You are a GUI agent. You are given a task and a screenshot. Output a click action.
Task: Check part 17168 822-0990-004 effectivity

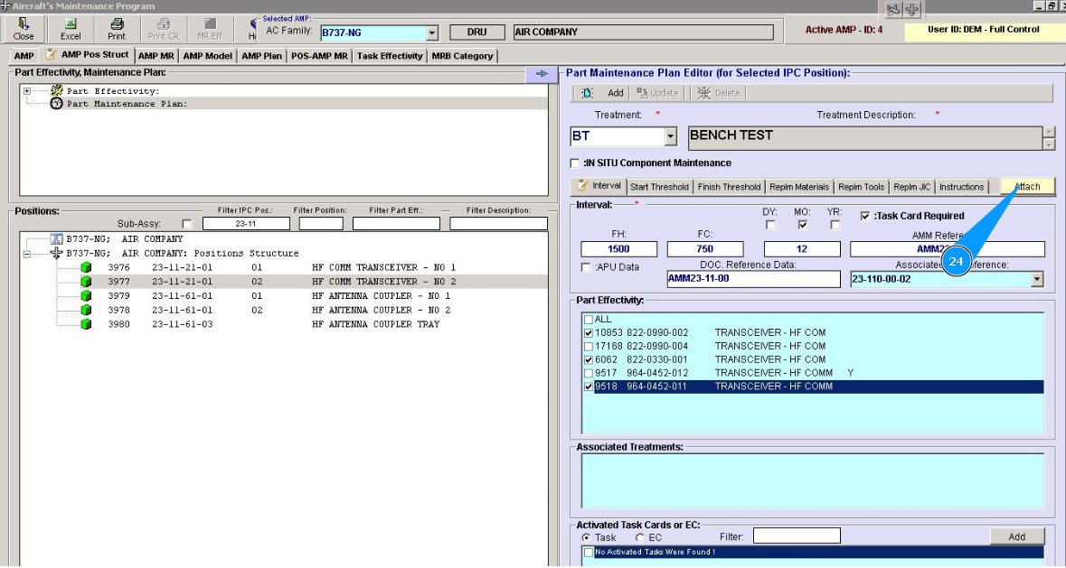590,346
